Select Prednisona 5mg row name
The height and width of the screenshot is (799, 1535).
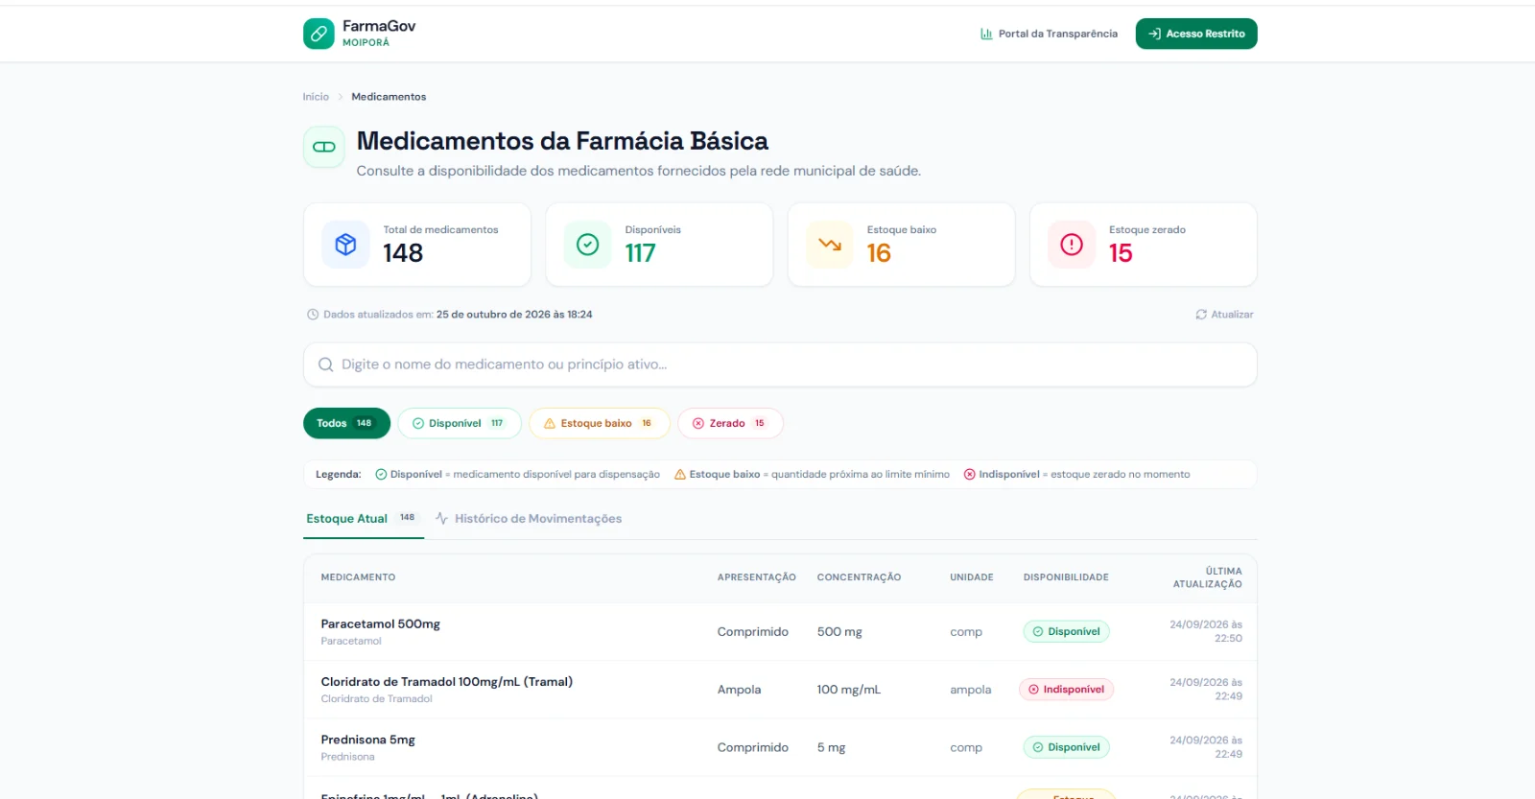(x=368, y=740)
